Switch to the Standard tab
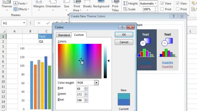This screenshot has height=111, width=197. 64,35
